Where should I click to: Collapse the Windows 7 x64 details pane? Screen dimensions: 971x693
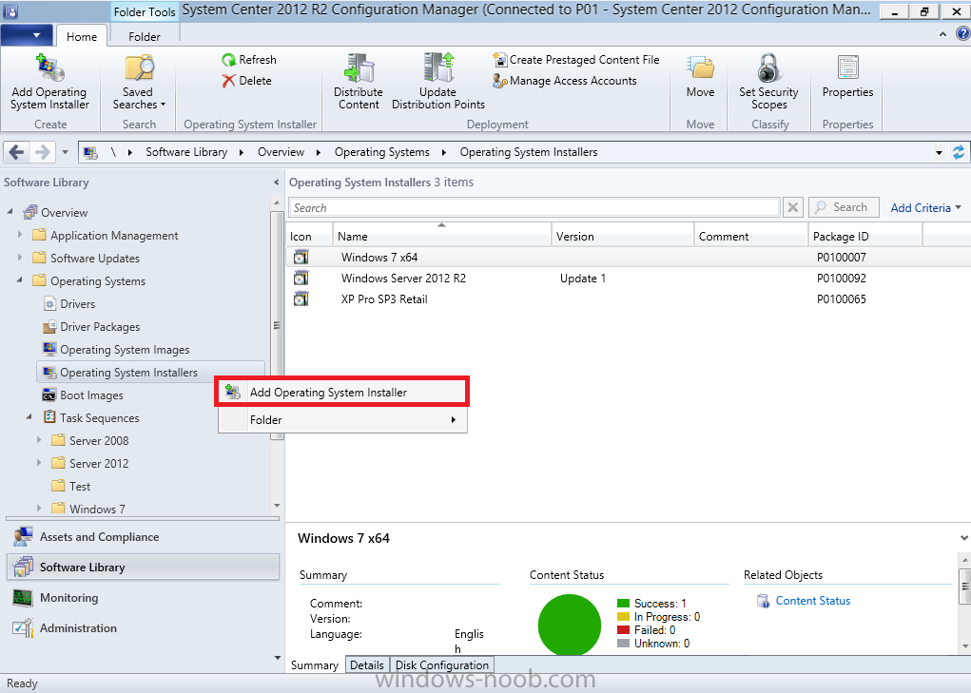click(963, 538)
